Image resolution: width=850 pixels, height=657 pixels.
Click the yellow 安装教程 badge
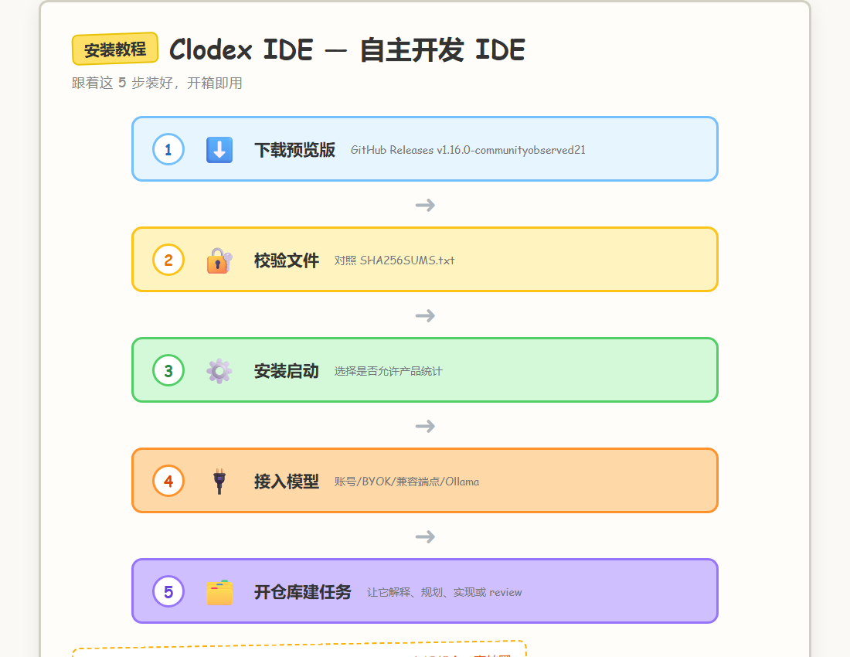[115, 49]
